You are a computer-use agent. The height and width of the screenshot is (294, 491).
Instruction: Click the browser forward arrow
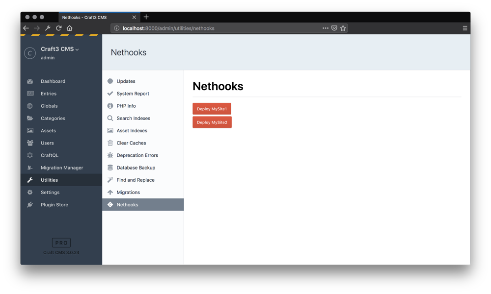click(x=37, y=28)
